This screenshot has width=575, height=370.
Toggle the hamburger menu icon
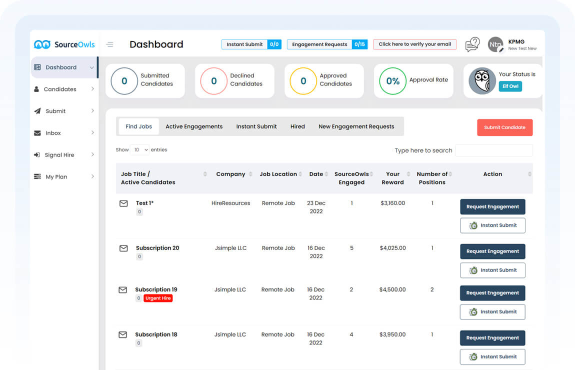click(x=109, y=44)
